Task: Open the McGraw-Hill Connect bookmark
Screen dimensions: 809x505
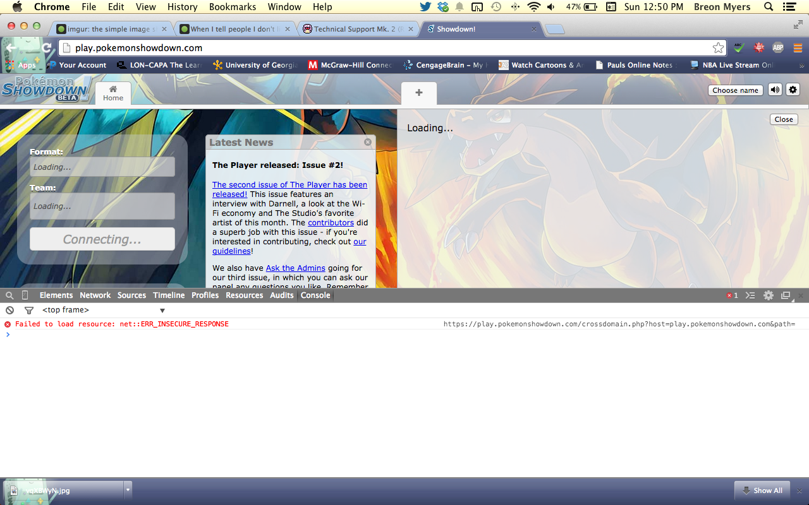Action: pyautogui.click(x=350, y=65)
